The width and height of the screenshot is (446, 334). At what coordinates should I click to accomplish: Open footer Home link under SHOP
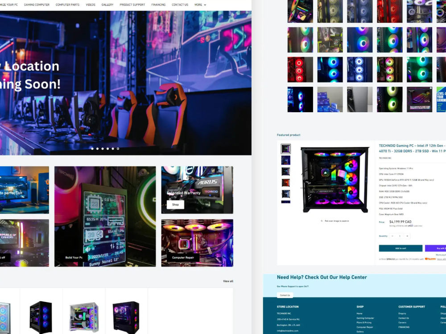pyautogui.click(x=359, y=314)
